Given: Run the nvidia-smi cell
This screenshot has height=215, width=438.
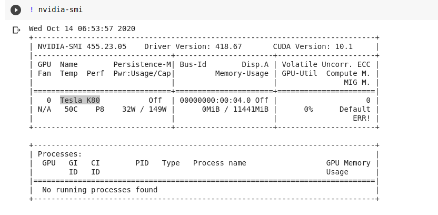Looking at the screenshot, I should pyautogui.click(x=16, y=10).
